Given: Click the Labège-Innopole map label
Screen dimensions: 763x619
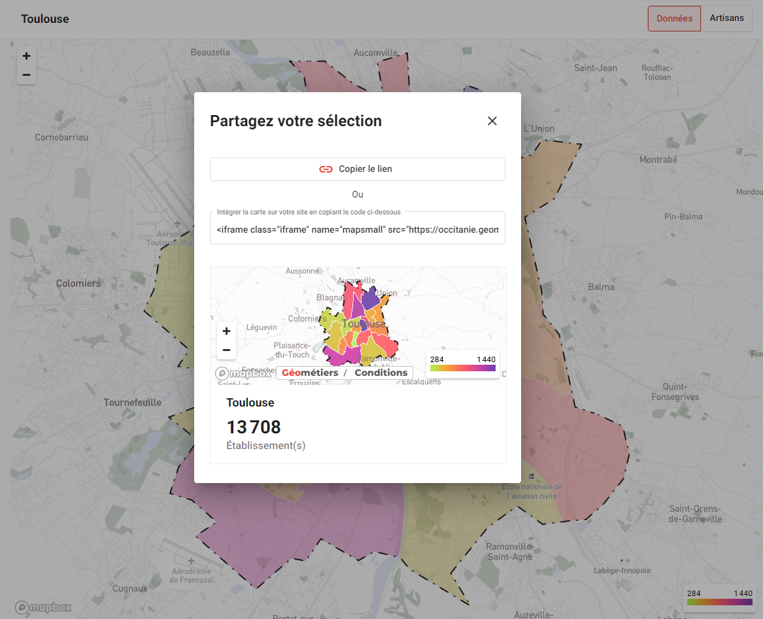Looking at the screenshot, I should tap(622, 571).
